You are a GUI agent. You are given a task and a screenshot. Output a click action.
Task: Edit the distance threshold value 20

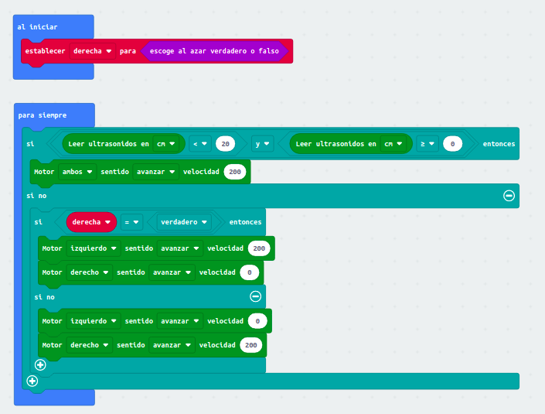[225, 144]
